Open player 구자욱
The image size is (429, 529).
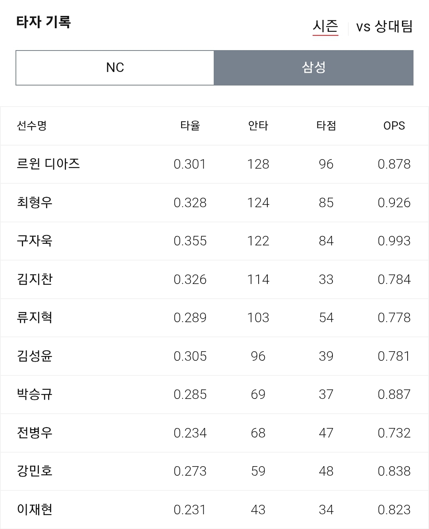click(35, 241)
